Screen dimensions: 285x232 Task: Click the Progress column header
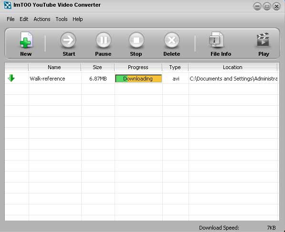pyautogui.click(x=138, y=67)
